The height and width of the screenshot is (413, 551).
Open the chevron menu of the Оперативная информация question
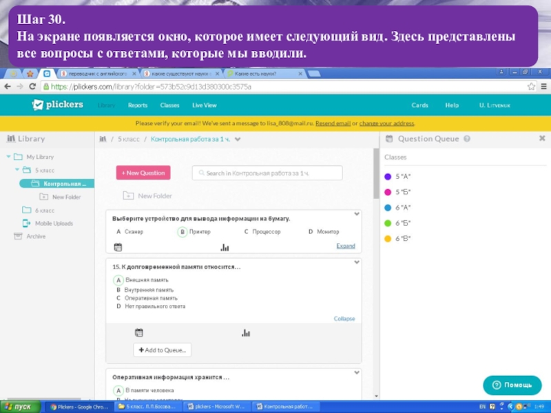click(x=357, y=372)
